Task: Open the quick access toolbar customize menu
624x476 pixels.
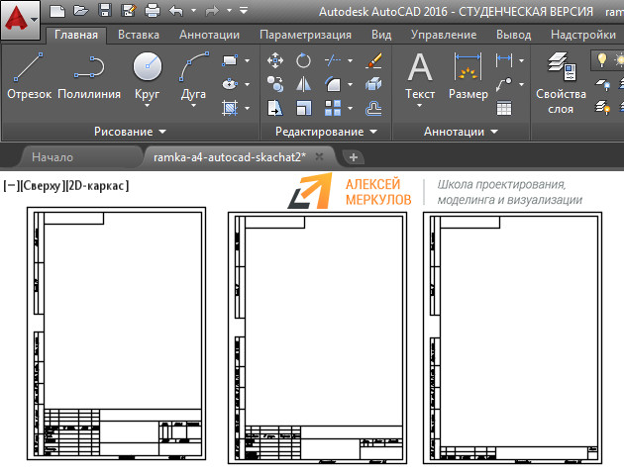Action: [244, 11]
